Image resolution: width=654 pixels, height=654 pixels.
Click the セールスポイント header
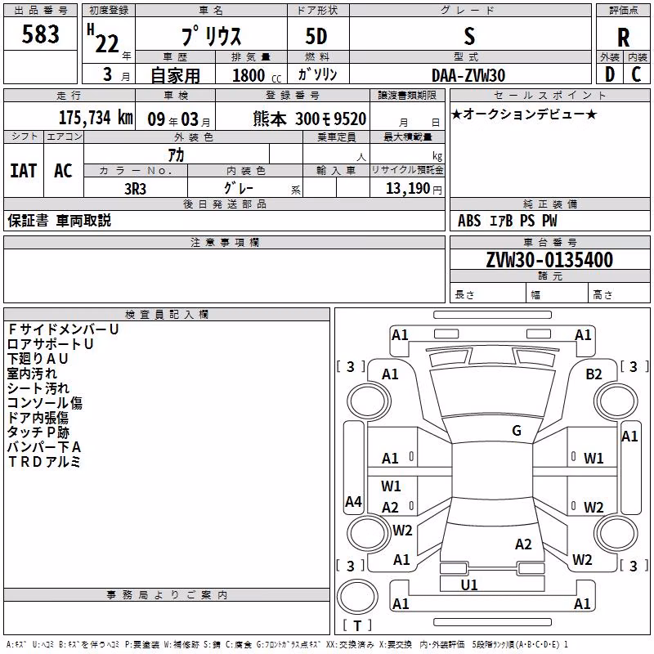(549, 95)
